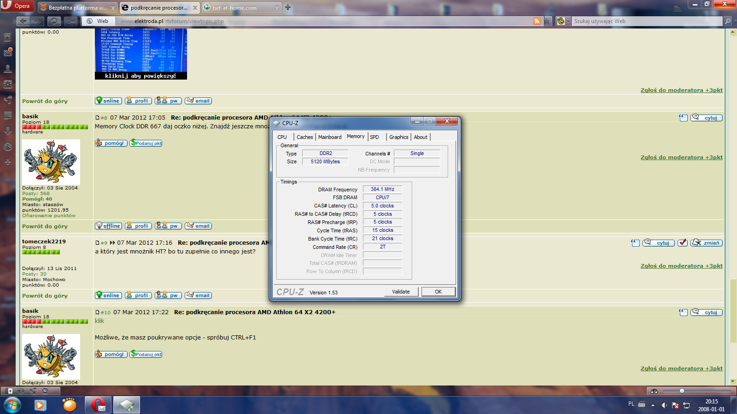
Task: Click Ofiarowanie punktów under basik's profile
Action: [x=49, y=216]
